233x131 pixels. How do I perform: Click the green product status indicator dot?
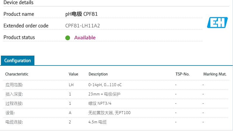[68, 38]
